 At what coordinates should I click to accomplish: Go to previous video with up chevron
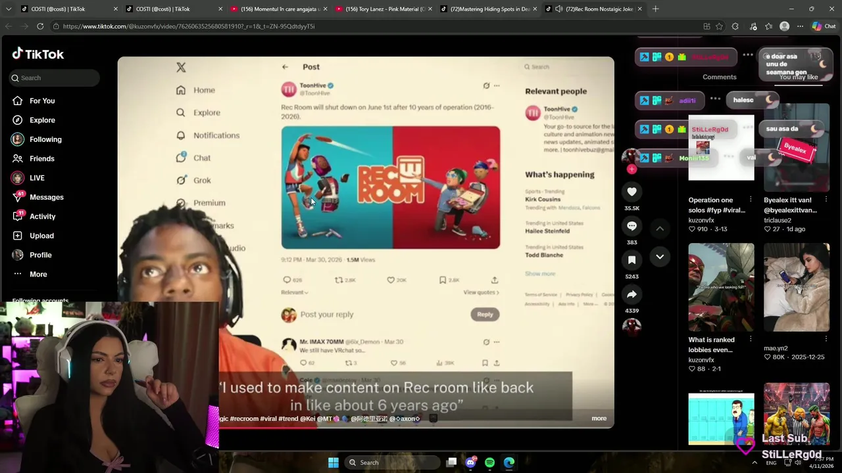pos(660,228)
